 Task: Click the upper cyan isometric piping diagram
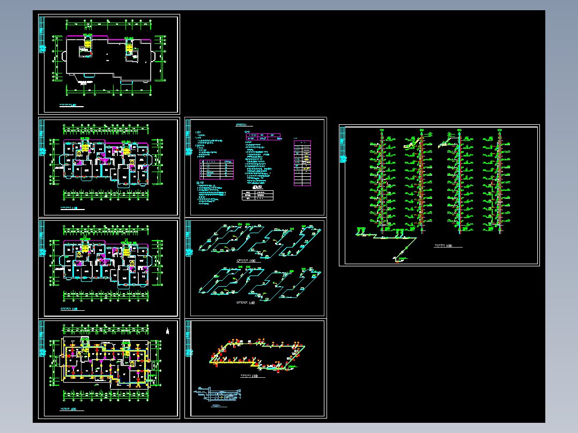pos(260,241)
